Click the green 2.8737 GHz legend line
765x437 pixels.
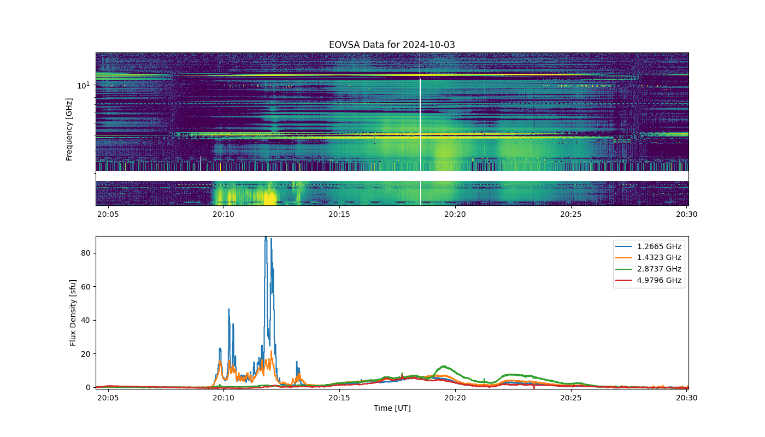(625, 269)
